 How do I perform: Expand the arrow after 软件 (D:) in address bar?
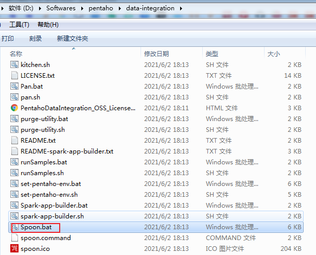click(40, 8)
